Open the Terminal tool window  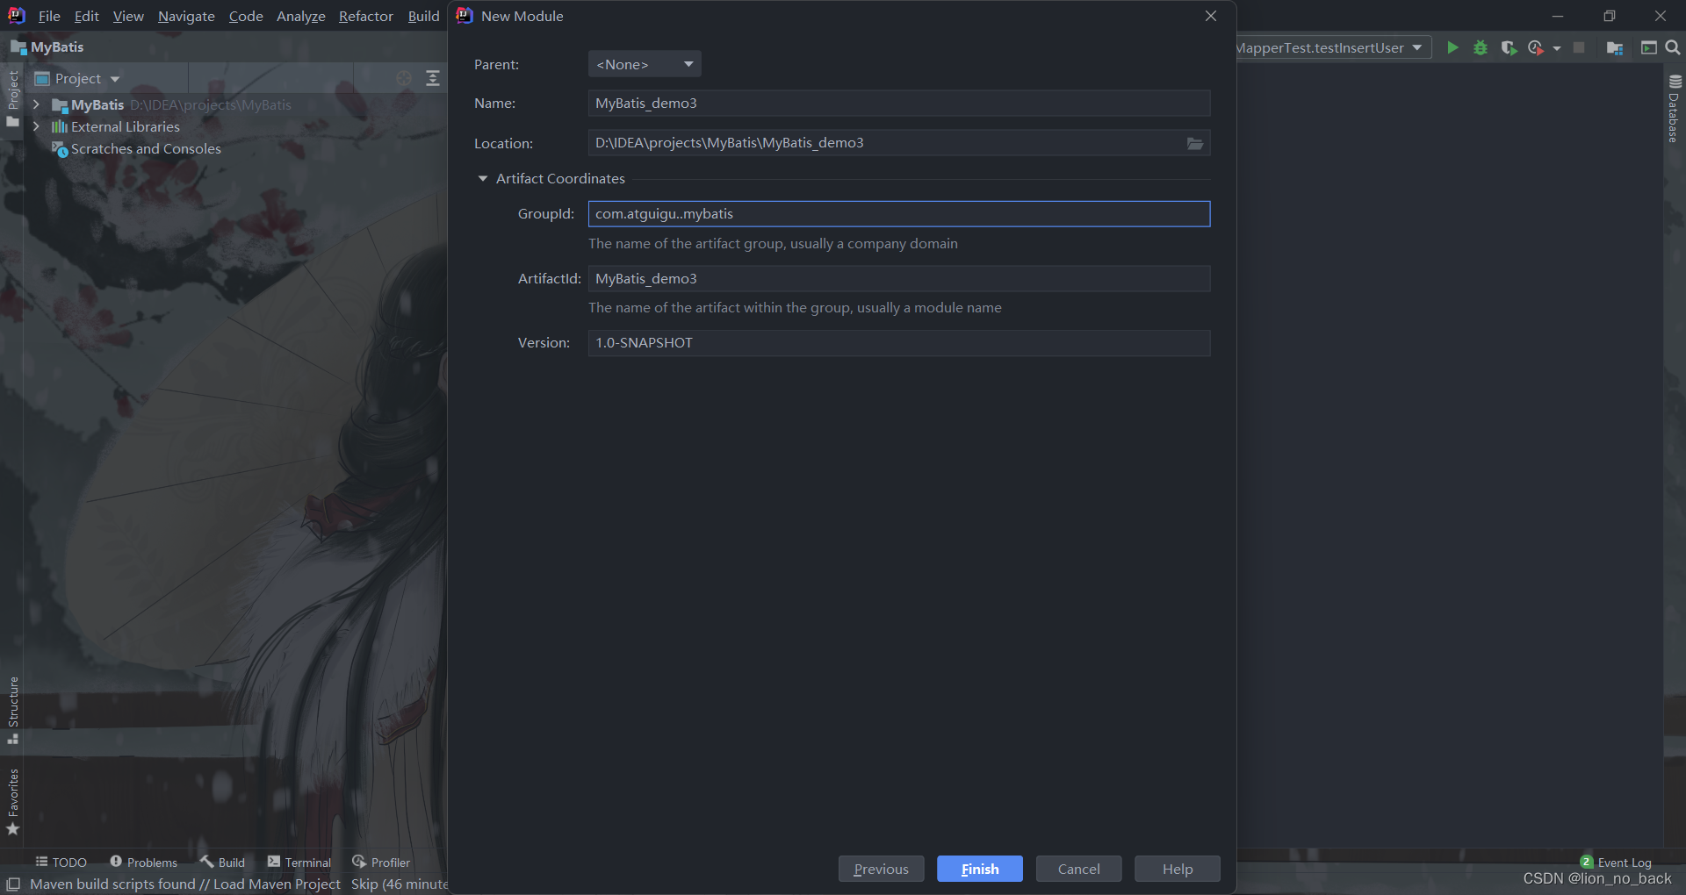pos(299,862)
